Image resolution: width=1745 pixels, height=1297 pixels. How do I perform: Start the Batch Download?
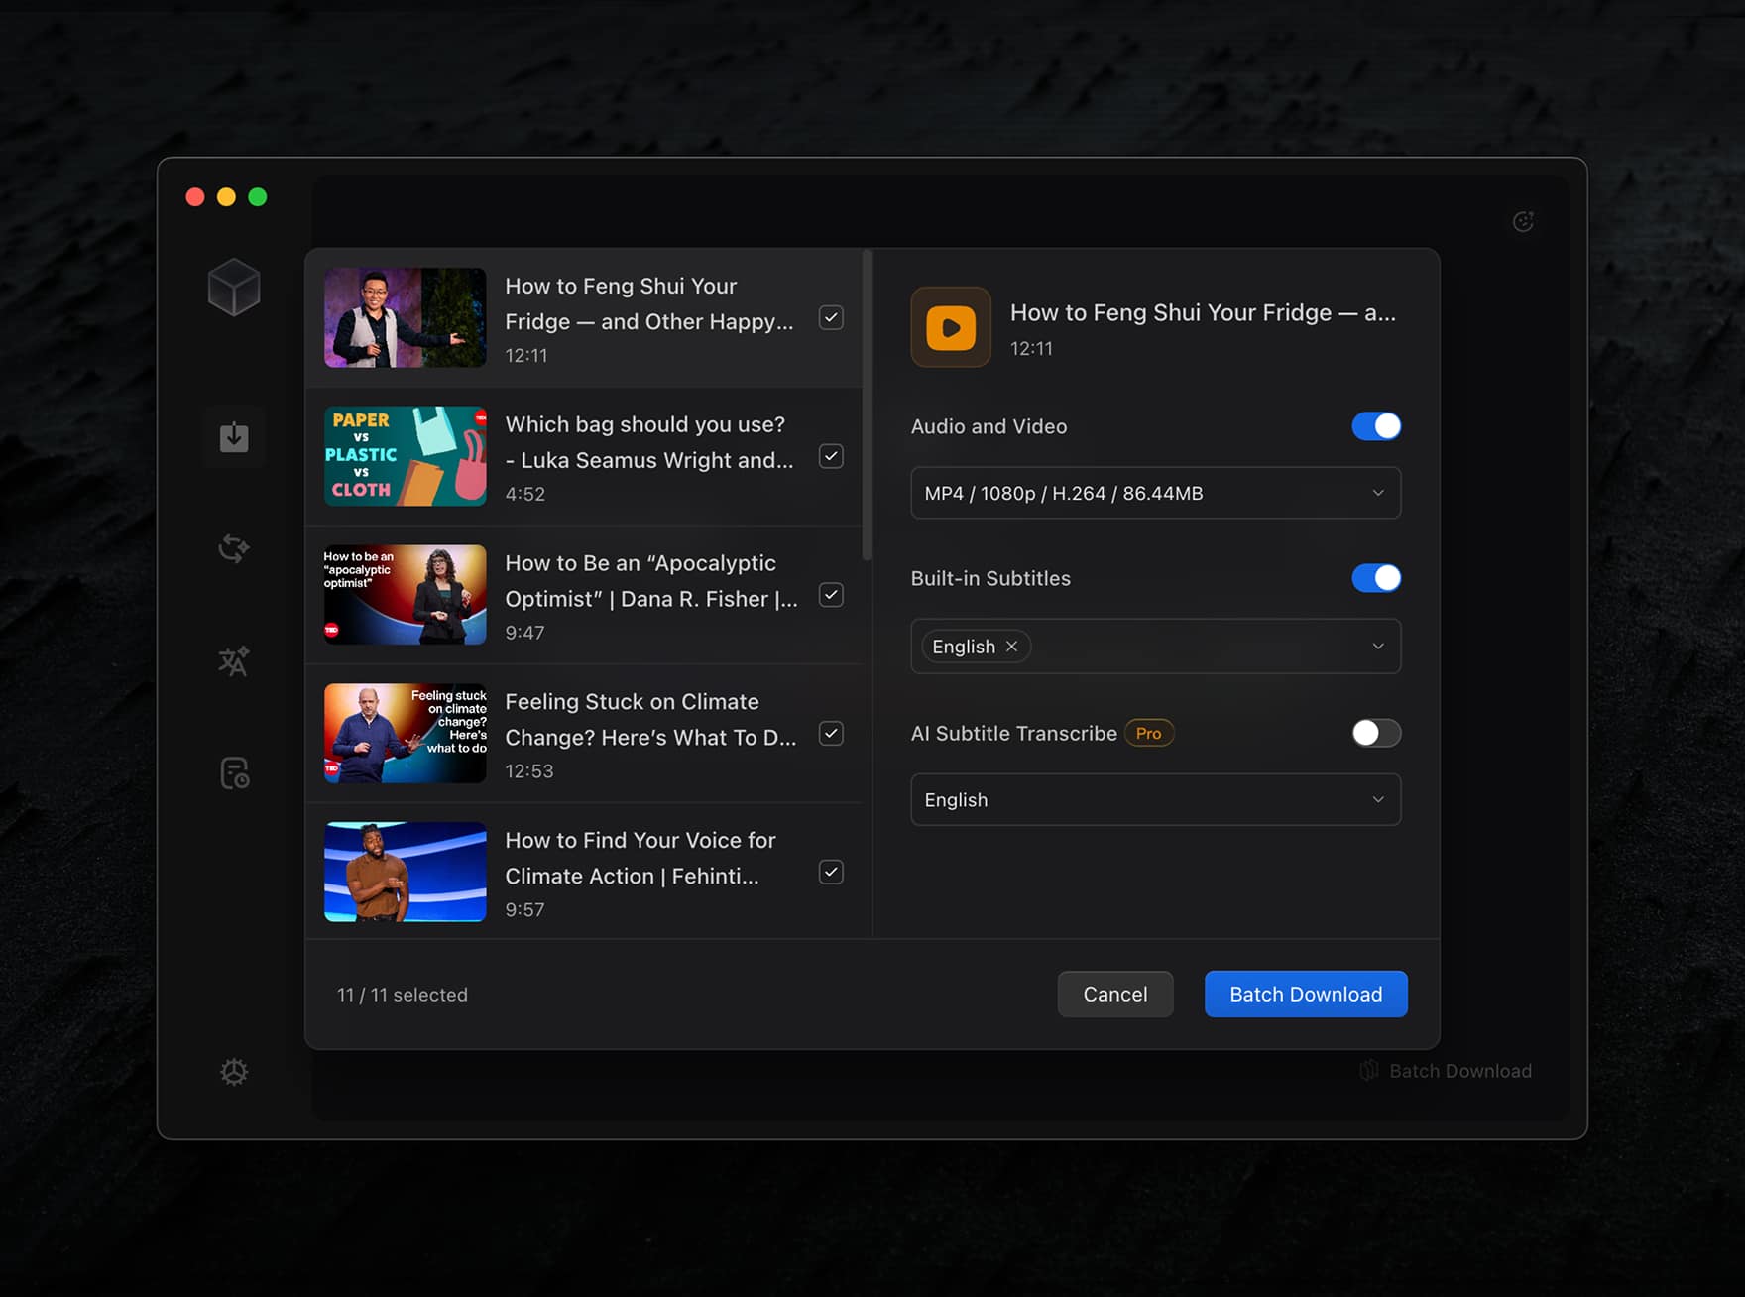pyautogui.click(x=1305, y=994)
